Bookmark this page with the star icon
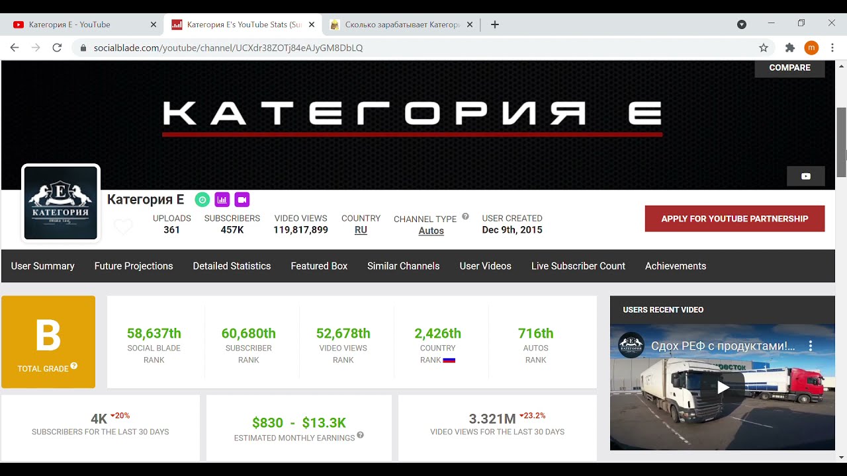This screenshot has height=476, width=847. (x=764, y=48)
